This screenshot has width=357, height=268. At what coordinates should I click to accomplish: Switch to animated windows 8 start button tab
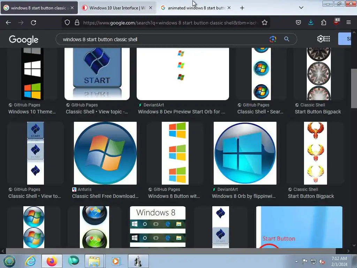196,8
